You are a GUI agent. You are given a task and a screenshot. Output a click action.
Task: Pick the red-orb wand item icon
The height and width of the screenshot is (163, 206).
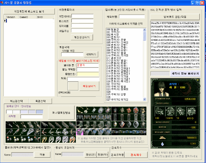(x=9, y=139)
